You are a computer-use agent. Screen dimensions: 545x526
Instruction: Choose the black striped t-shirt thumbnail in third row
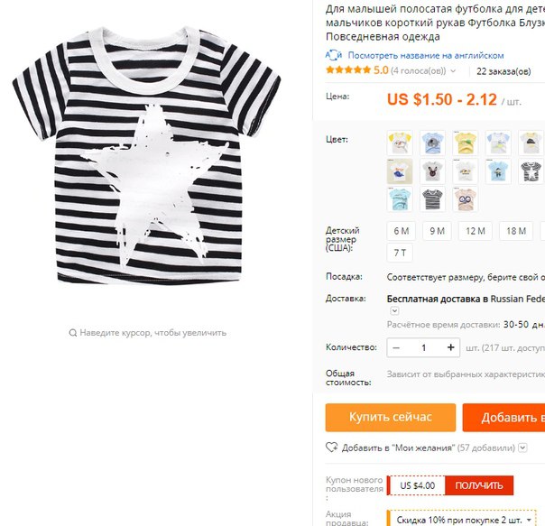click(432, 199)
